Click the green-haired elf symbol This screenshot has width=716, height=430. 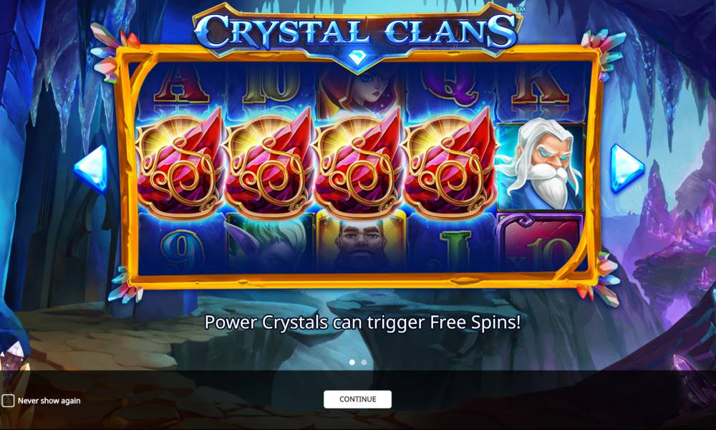coord(271,244)
